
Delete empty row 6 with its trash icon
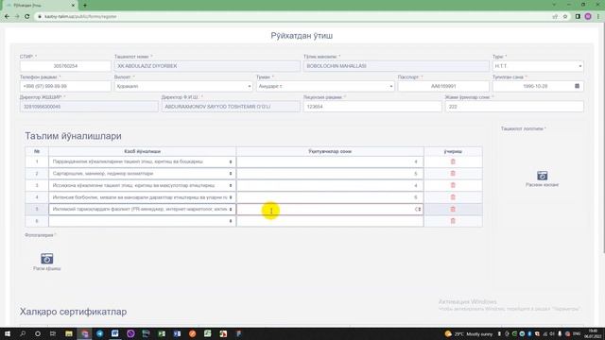tap(453, 221)
